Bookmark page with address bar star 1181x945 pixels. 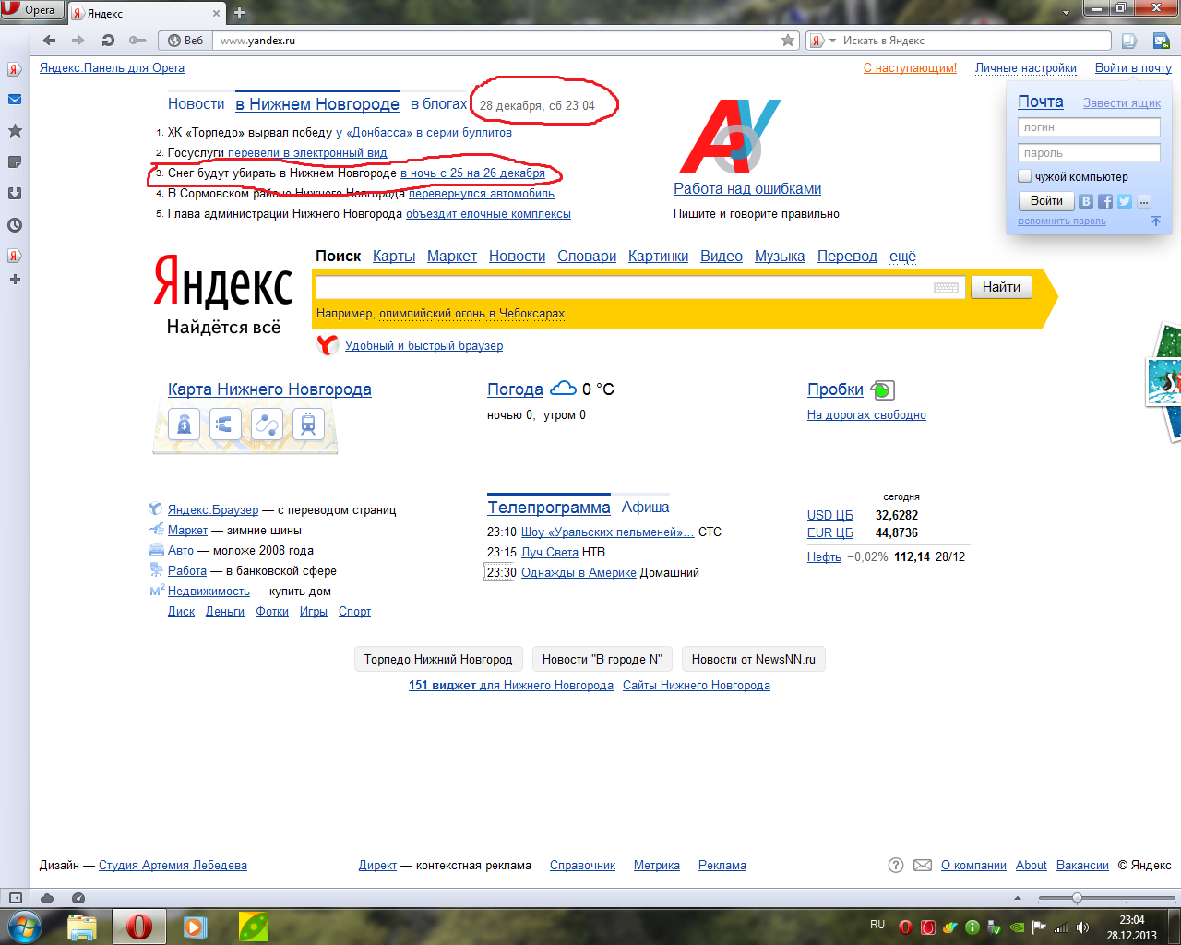point(787,41)
